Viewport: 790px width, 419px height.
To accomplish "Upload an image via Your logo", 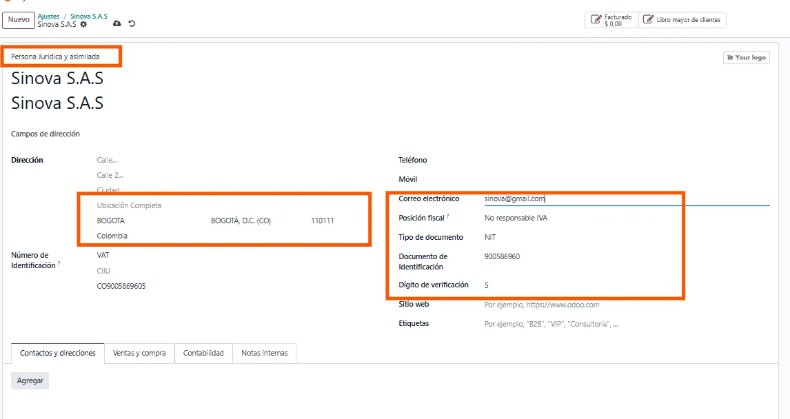I will click(746, 57).
